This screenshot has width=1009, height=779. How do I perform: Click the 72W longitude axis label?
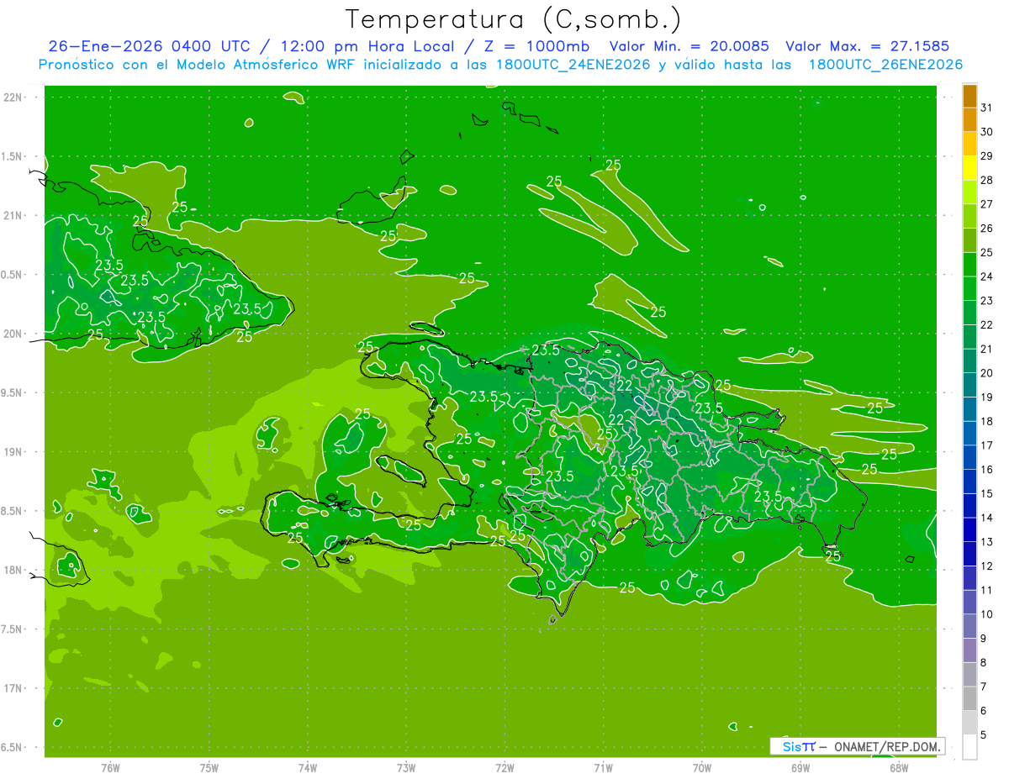(504, 767)
